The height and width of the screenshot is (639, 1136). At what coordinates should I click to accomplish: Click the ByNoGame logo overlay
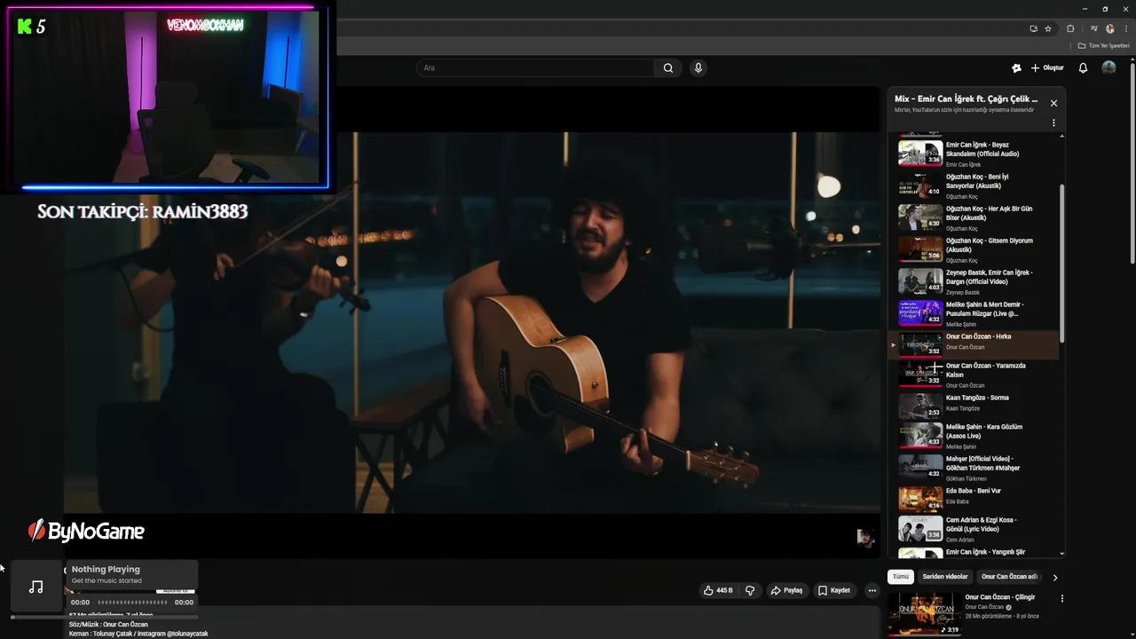coord(86,531)
